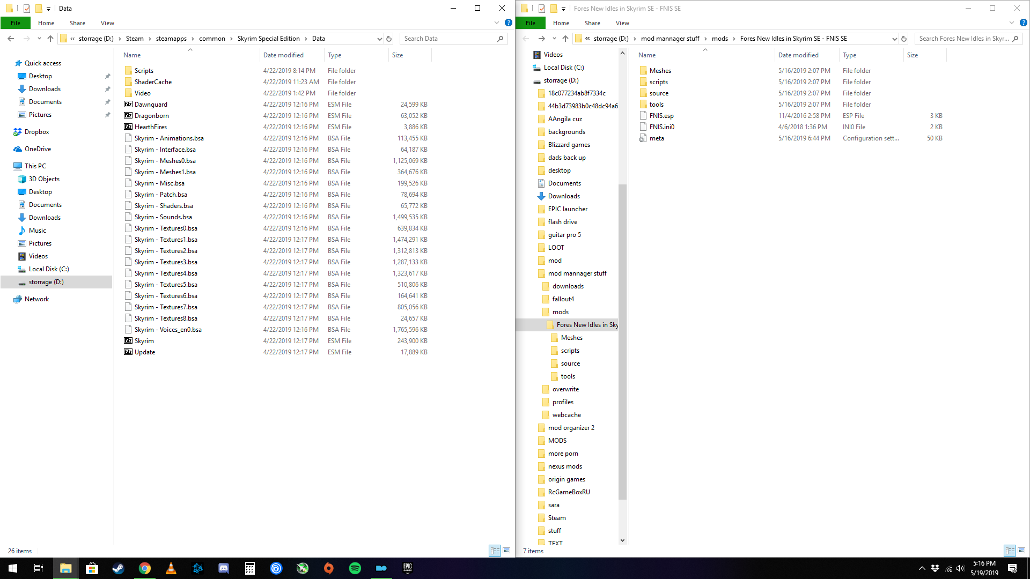This screenshot has width=1030, height=579.
Task: Open Calculator from the taskbar
Action: [250, 568]
